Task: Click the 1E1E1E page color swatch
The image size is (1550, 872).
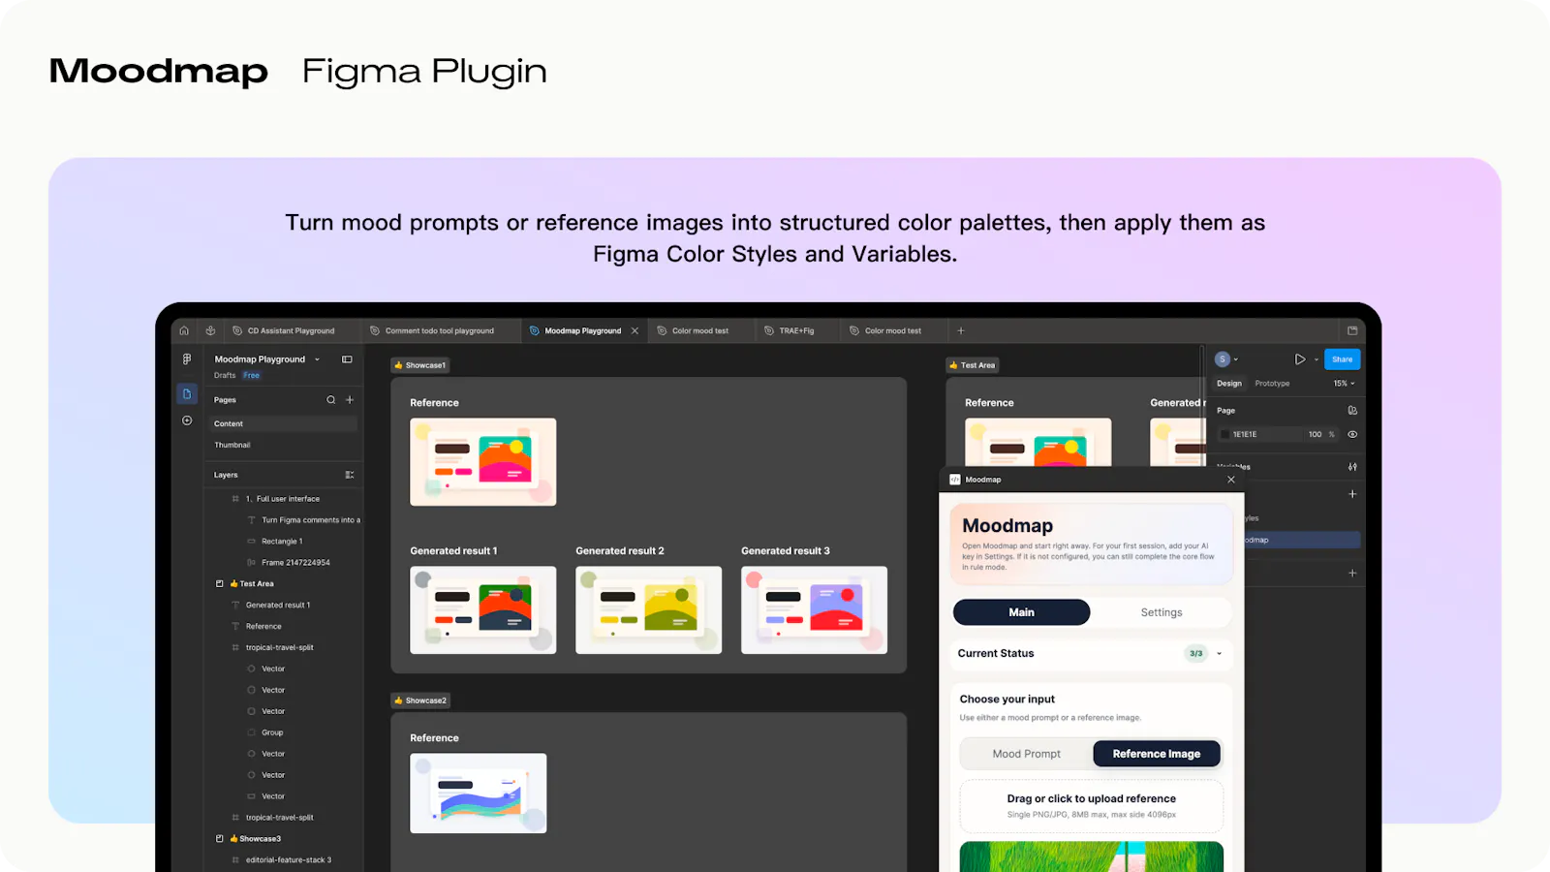Action: click(1225, 435)
